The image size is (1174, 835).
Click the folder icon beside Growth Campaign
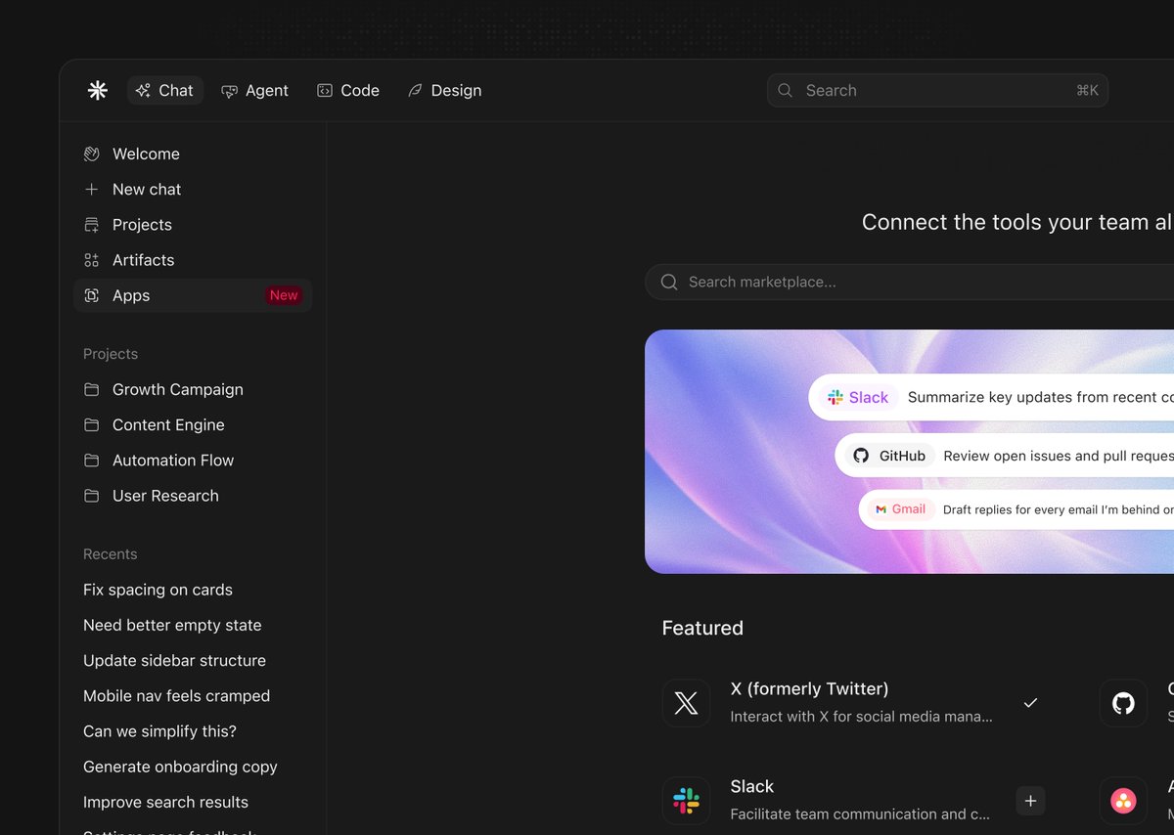[91, 389]
